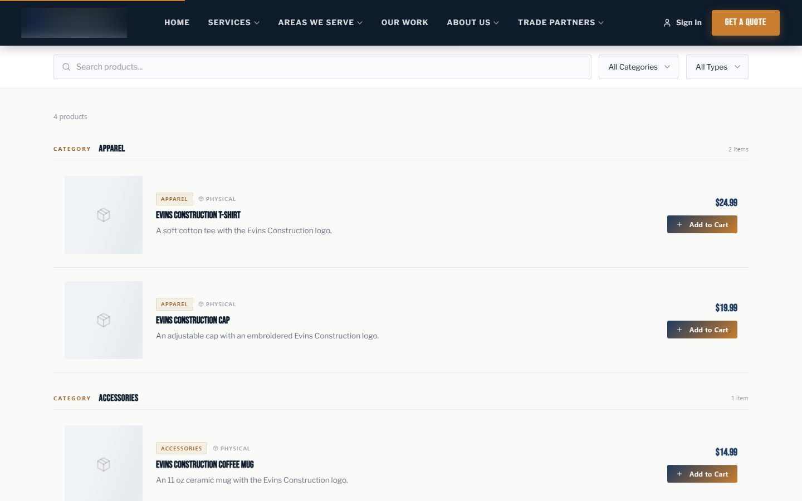Open the Evins Construction Coffee Mug title
Image resolution: width=802 pixels, height=501 pixels.
(x=205, y=464)
